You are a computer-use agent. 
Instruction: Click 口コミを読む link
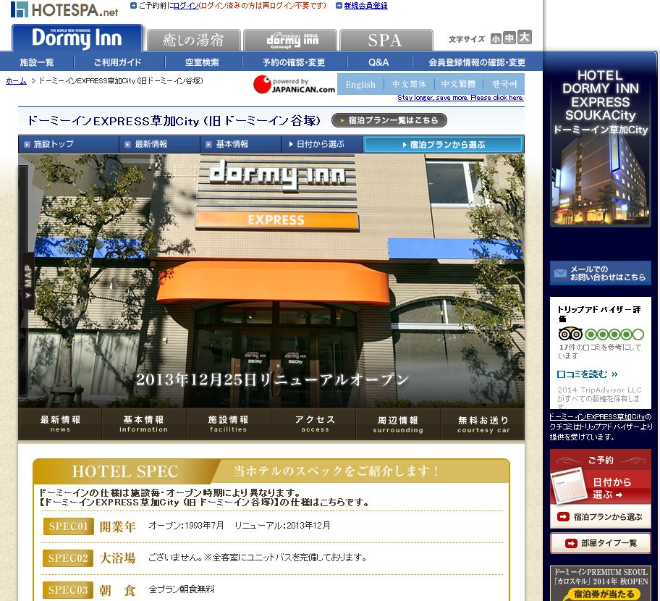coord(587,374)
